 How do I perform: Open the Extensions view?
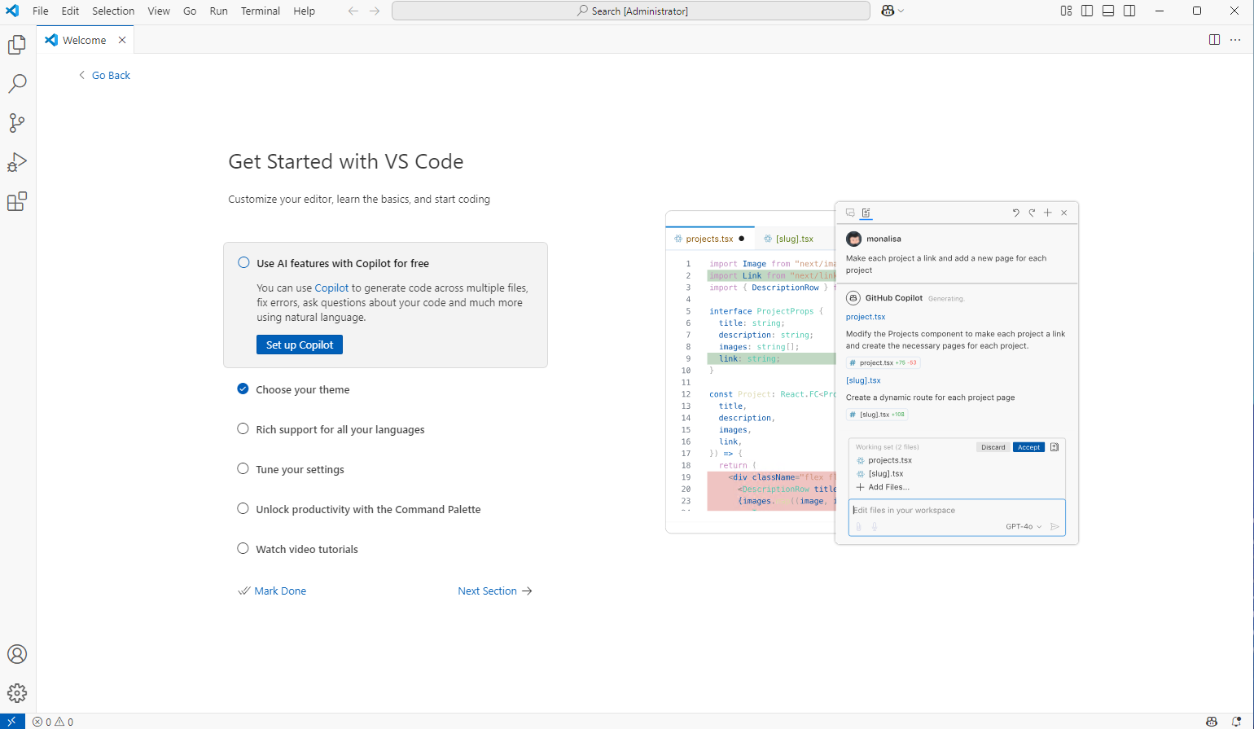pyautogui.click(x=17, y=201)
